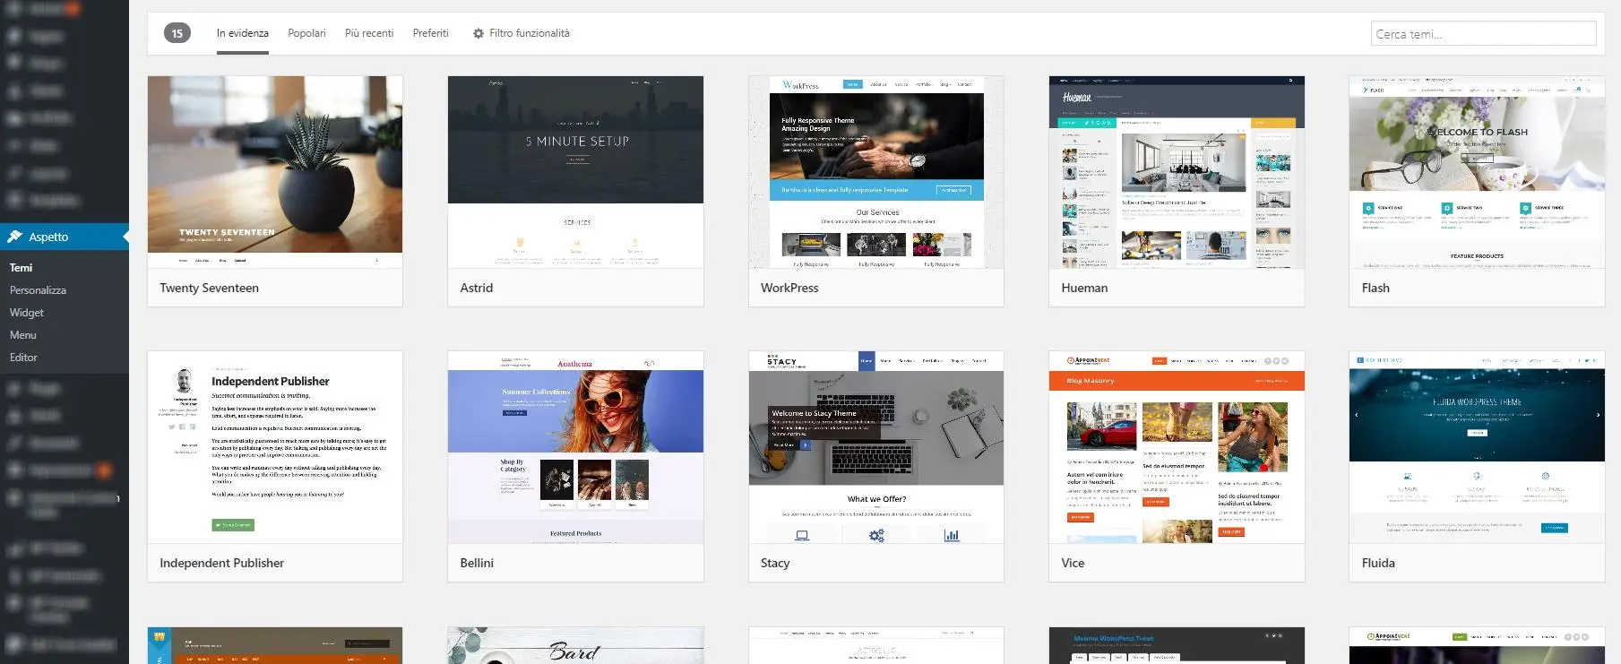Viewport: 1621px width, 664px height.
Task: Select the WorkPress theme thumbnail
Action: pyautogui.click(x=876, y=172)
